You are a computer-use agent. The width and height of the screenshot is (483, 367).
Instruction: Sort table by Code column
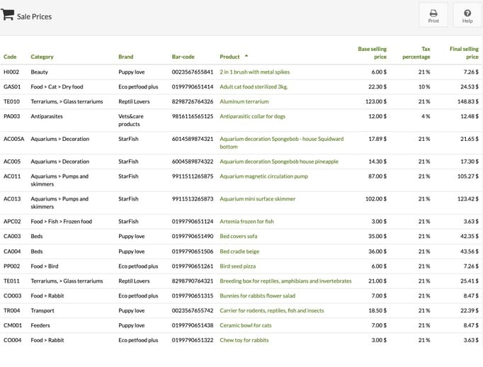[10, 57]
